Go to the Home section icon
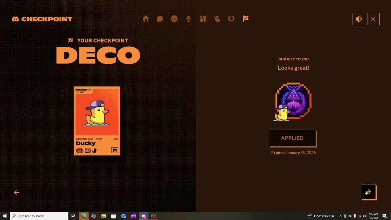 coord(146,19)
